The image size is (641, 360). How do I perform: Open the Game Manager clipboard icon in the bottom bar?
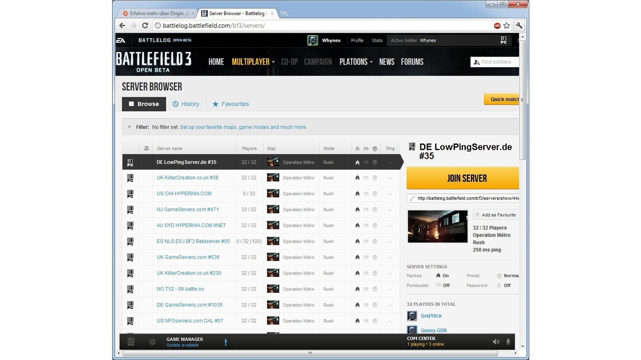click(131, 342)
